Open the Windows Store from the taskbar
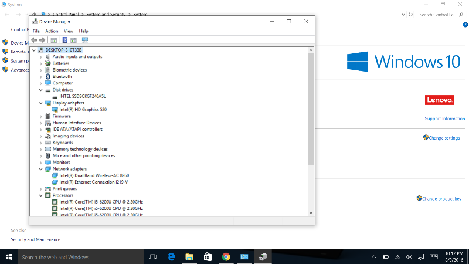The image size is (469, 264). coord(208,257)
